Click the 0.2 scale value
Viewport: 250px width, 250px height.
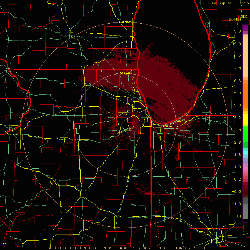coord(237,179)
